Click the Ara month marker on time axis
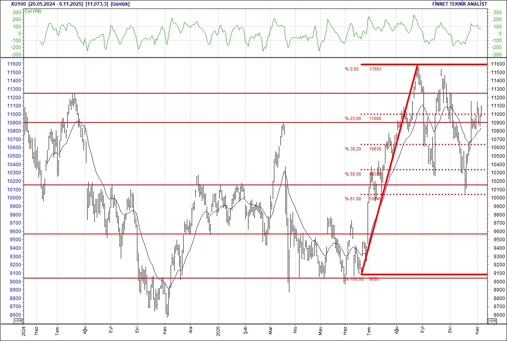 click(190, 330)
